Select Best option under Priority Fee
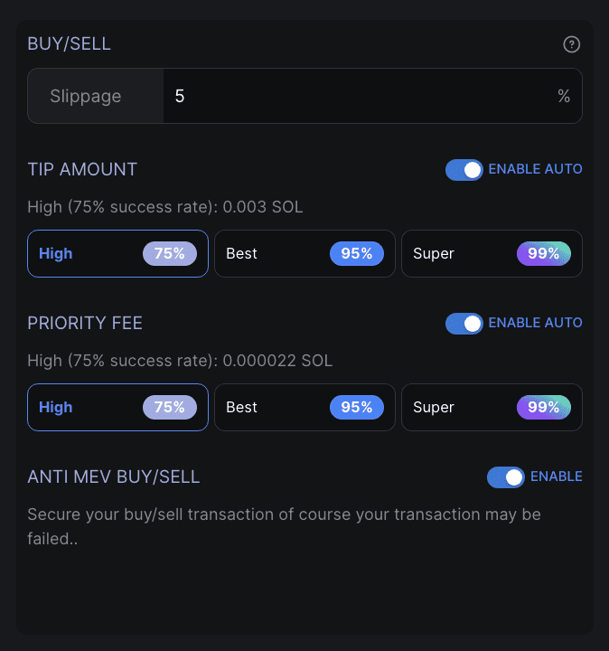Viewport: 609px width, 651px height. click(x=304, y=407)
